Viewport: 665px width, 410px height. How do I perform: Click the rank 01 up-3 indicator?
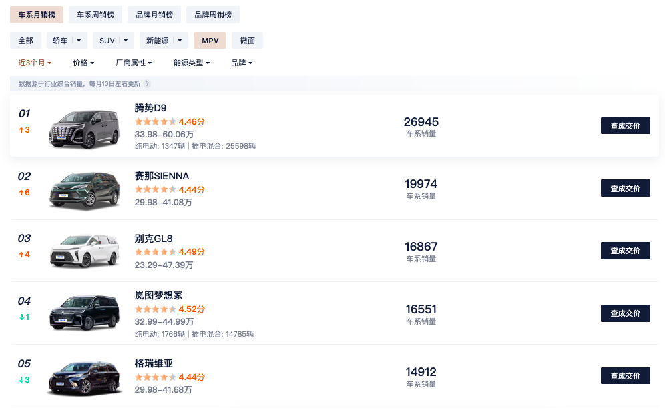click(x=25, y=130)
